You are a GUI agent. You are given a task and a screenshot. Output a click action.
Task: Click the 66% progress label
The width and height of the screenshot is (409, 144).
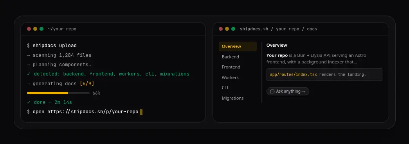click(97, 93)
